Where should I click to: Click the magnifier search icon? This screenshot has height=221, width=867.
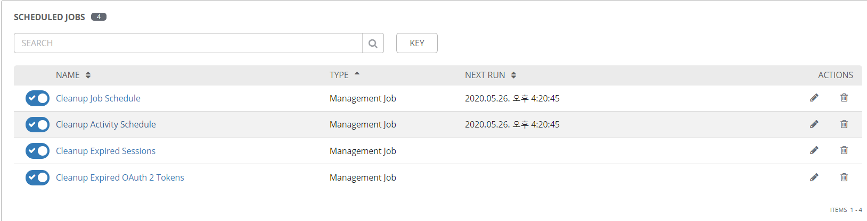(373, 43)
